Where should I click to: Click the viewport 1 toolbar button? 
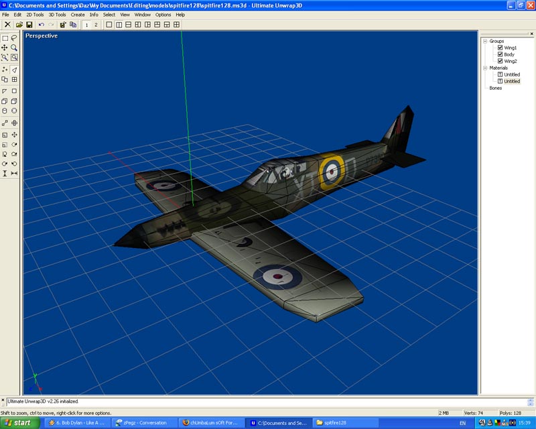[x=86, y=25]
